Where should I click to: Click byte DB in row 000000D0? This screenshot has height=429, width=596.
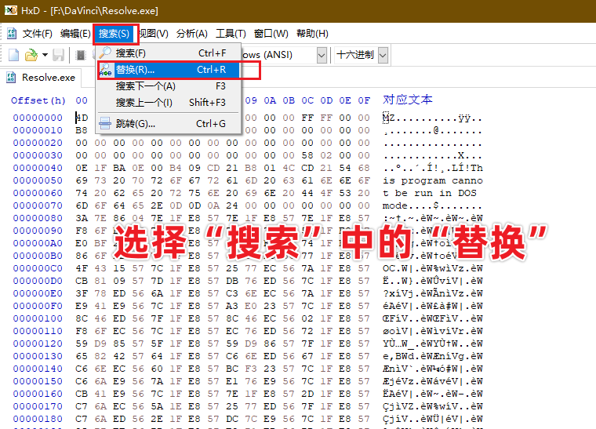pyautogui.click(x=232, y=281)
